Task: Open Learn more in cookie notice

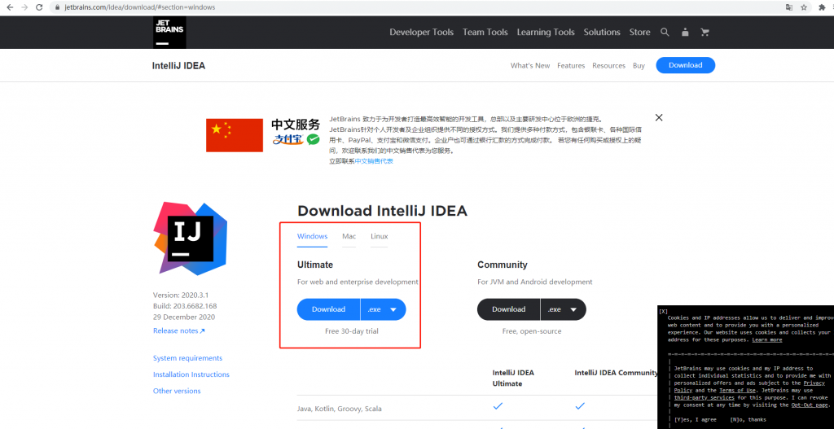Action: 767,339
